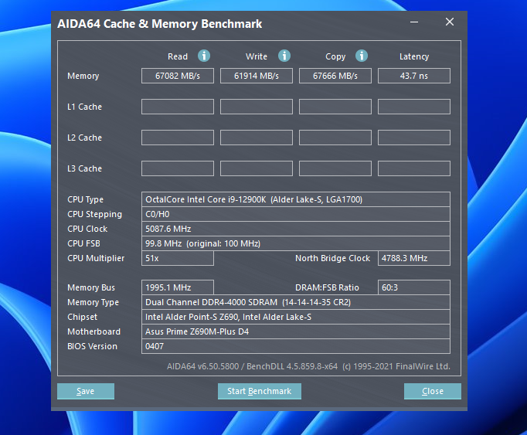Click the CPU FSB label
This screenshot has height=435, width=527.
83,243
